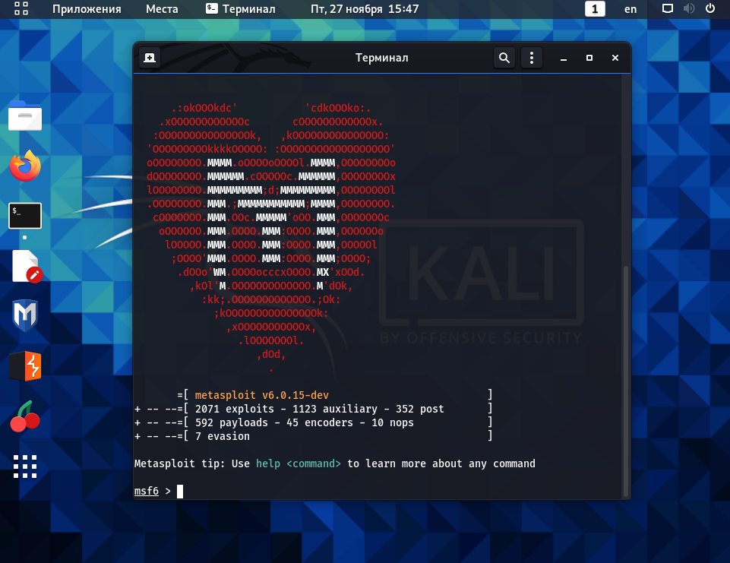Open the clock showing Пт, 27 ноября 15:47
The height and width of the screenshot is (563, 730).
coord(365,9)
